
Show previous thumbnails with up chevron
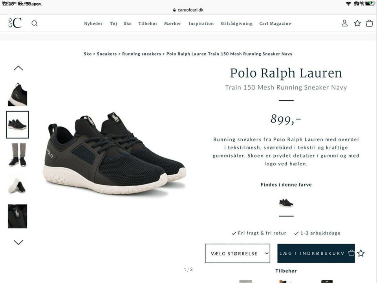[18, 68]
